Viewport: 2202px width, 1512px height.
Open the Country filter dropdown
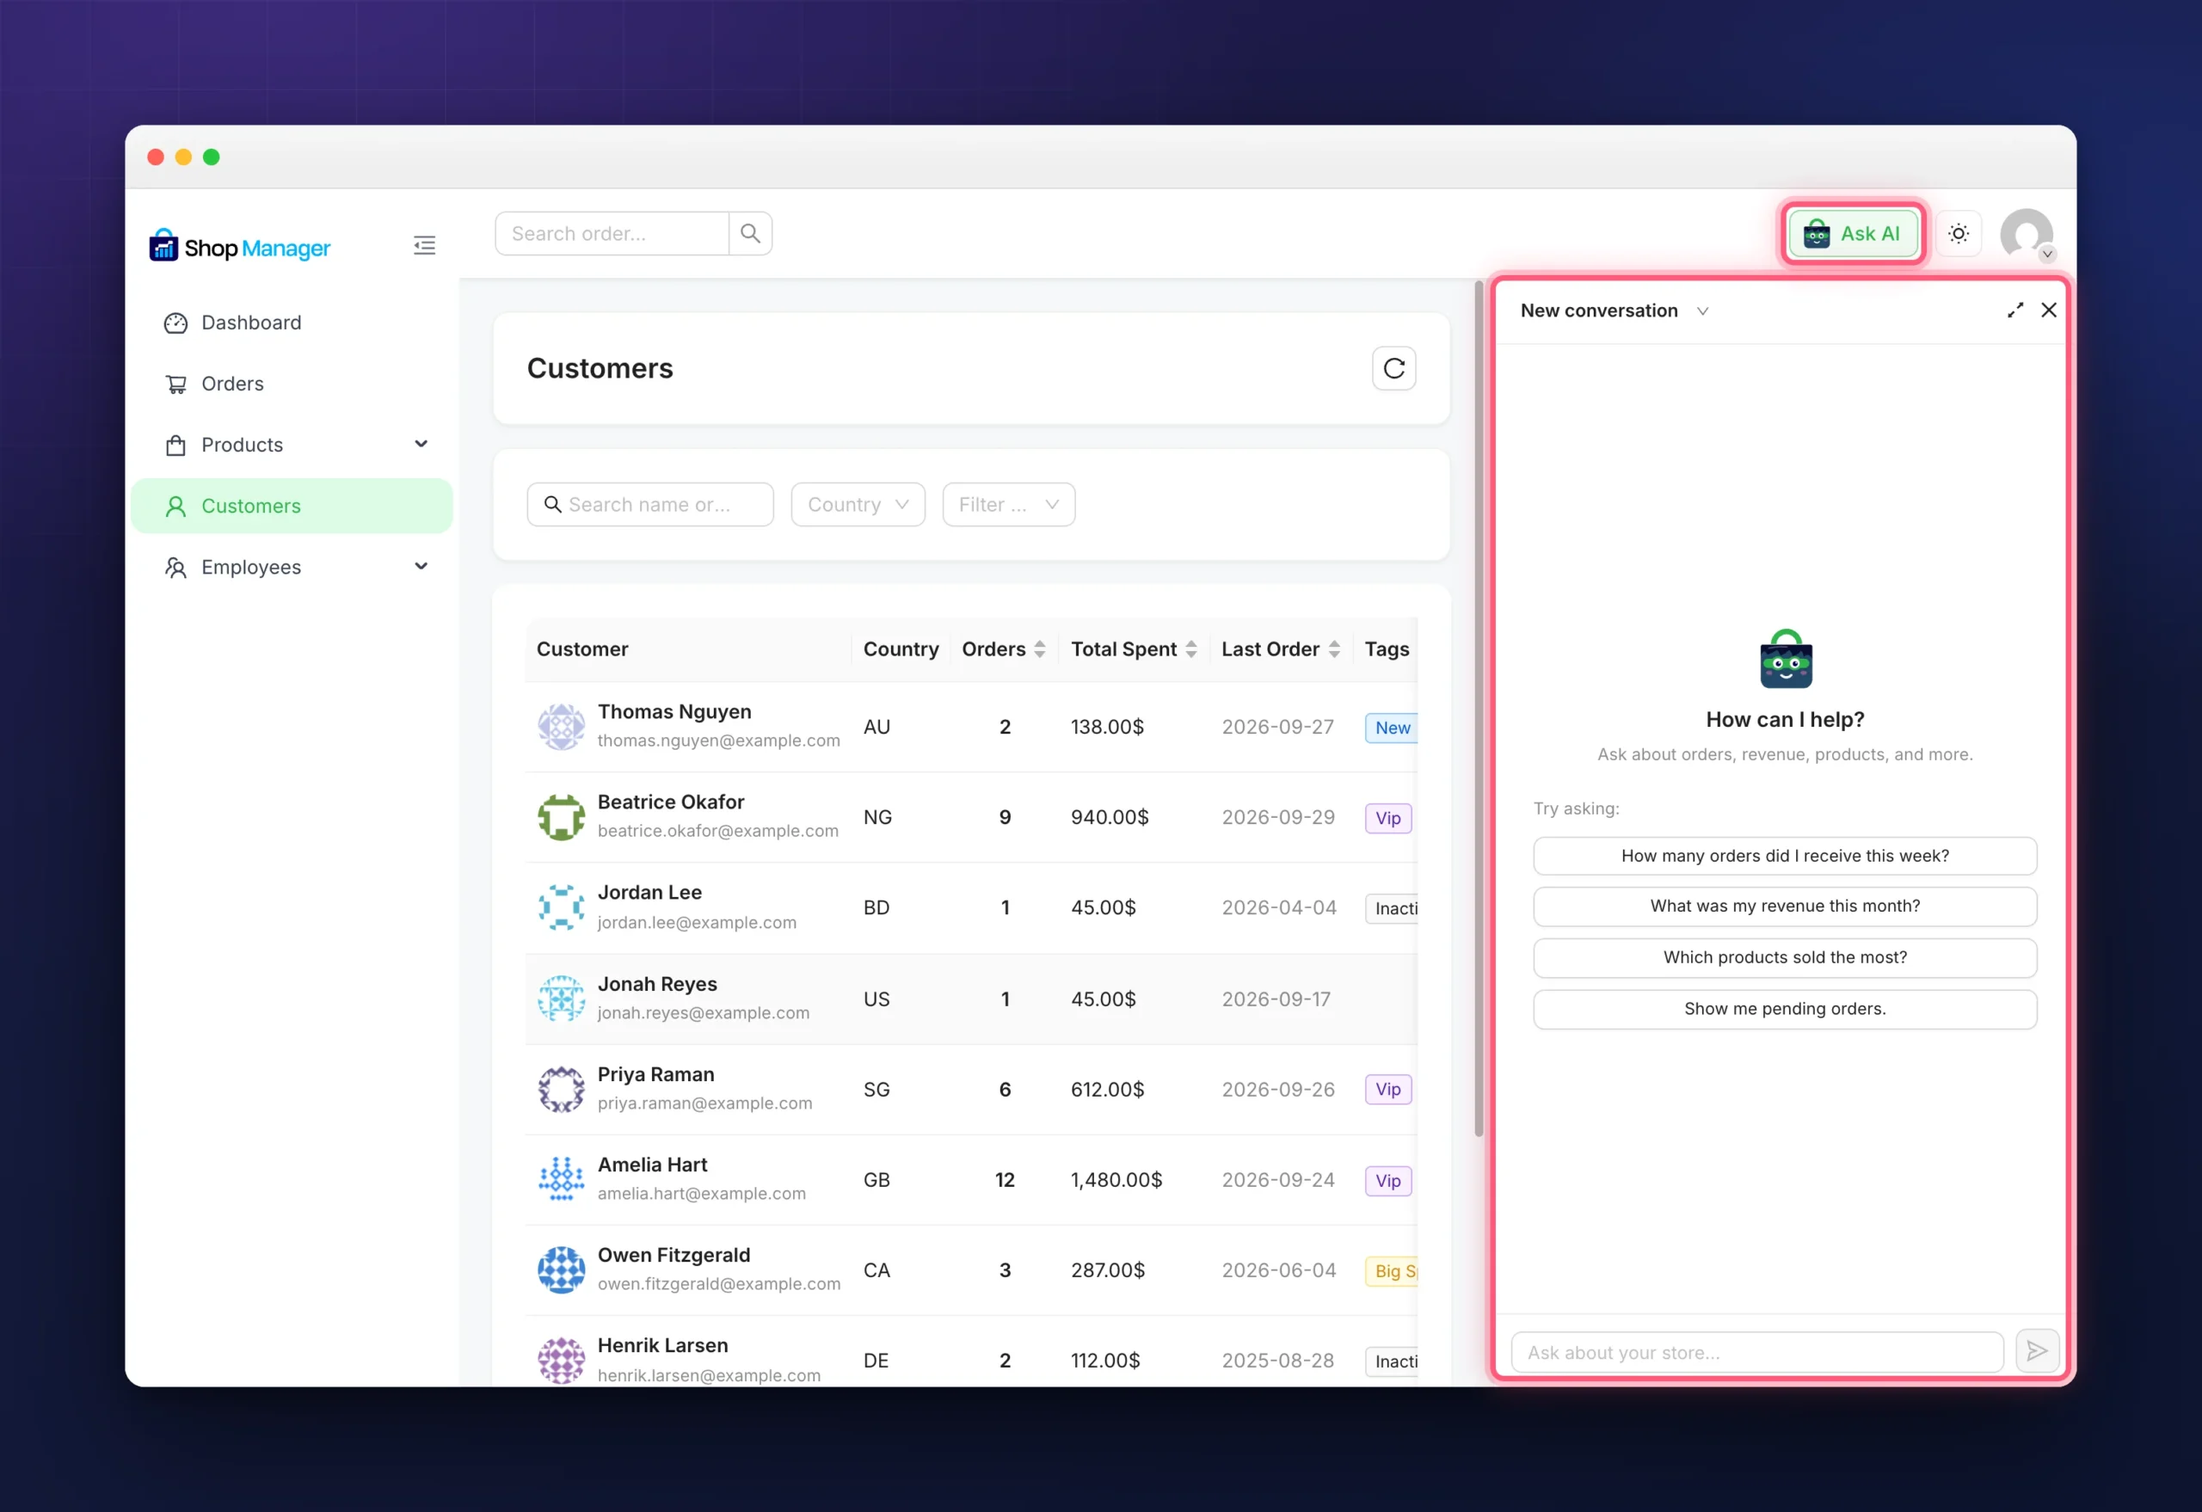pos(858,505)
